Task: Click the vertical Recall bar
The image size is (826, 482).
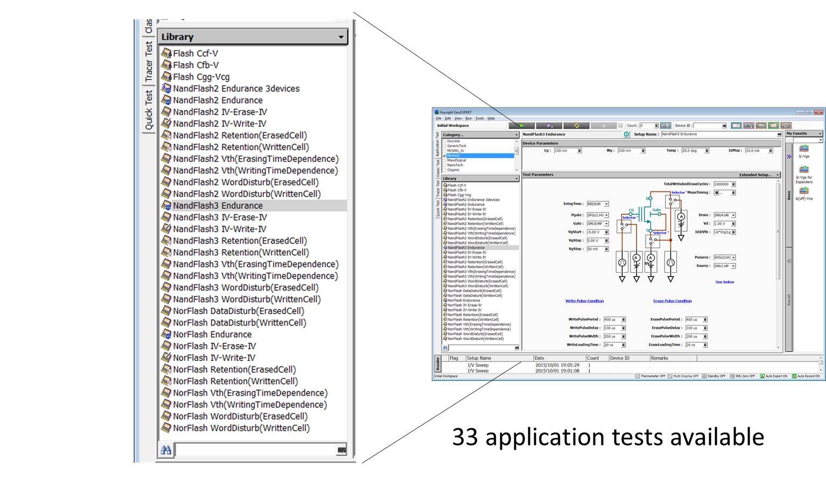Action: pyautogui.click(x=789, y=300)
